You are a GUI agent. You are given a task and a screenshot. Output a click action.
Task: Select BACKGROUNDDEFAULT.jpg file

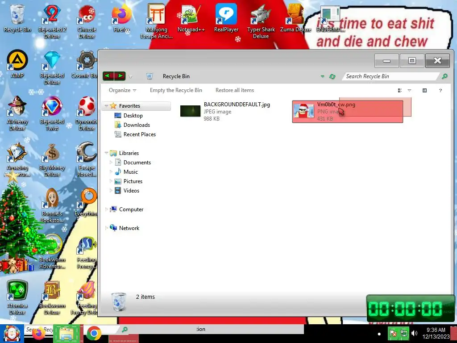click(225, 111)
